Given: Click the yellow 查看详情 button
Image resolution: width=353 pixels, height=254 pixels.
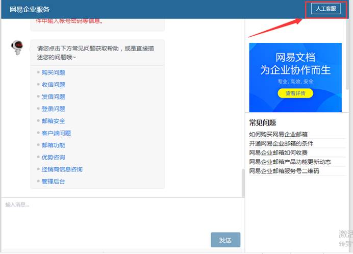Looking at the screenshot, I should pyautogui.click(x=295, y=93).
